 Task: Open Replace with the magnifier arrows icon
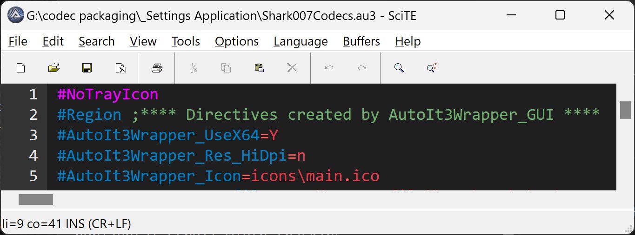[x=432, y=68]
